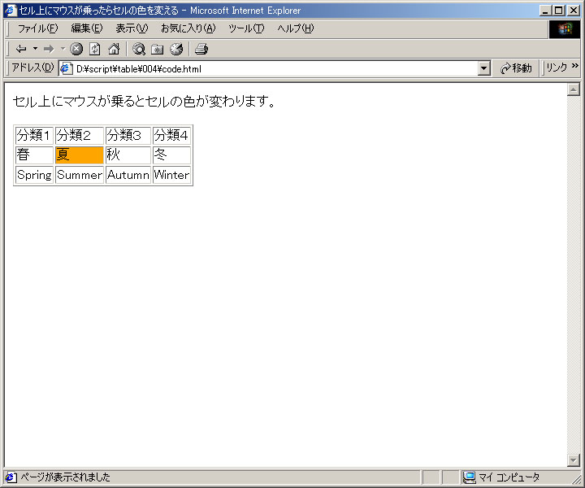Image resolution: width=585 pixels, height=488 pixels.
Task: Open the Forward history dropdown arrow
Action: [x=63, y=49]
